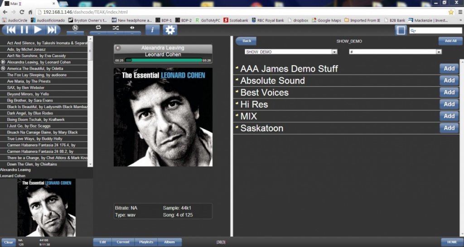Screen dimensions: 464x247
Task: Open the Best Voices playlist entry
Action: pyautogui.click(x=264, y=92)
